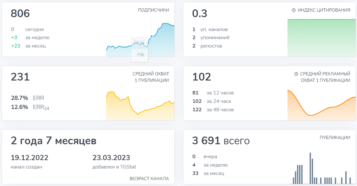
Task: Open the ПУБЛИКАЦИИ heading
Action: tap(335, 137)
